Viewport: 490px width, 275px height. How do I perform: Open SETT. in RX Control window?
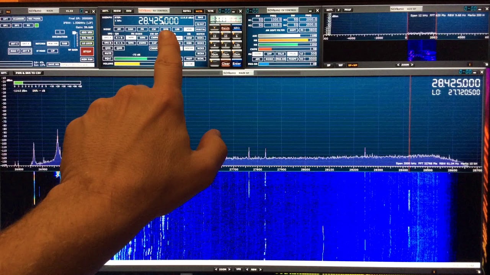tap(106, 11)
